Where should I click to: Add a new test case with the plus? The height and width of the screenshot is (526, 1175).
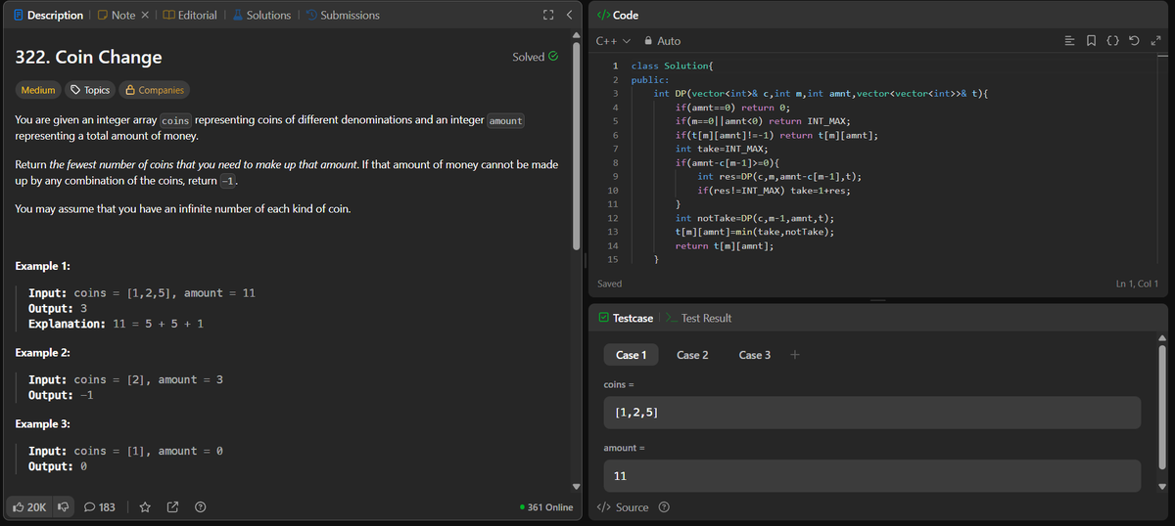[795, 355]
